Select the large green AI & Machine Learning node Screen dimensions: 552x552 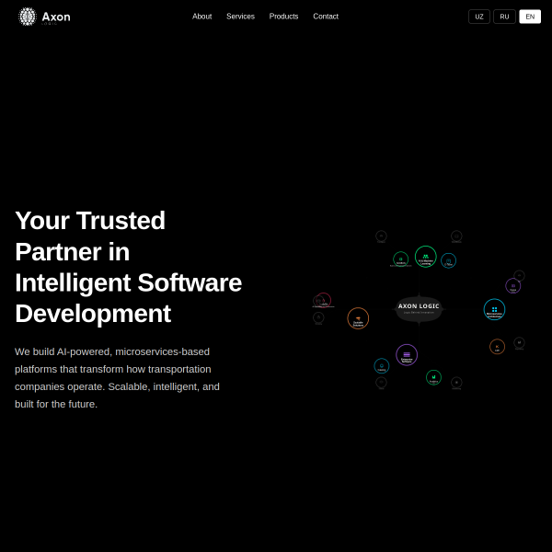pos(426,257)
